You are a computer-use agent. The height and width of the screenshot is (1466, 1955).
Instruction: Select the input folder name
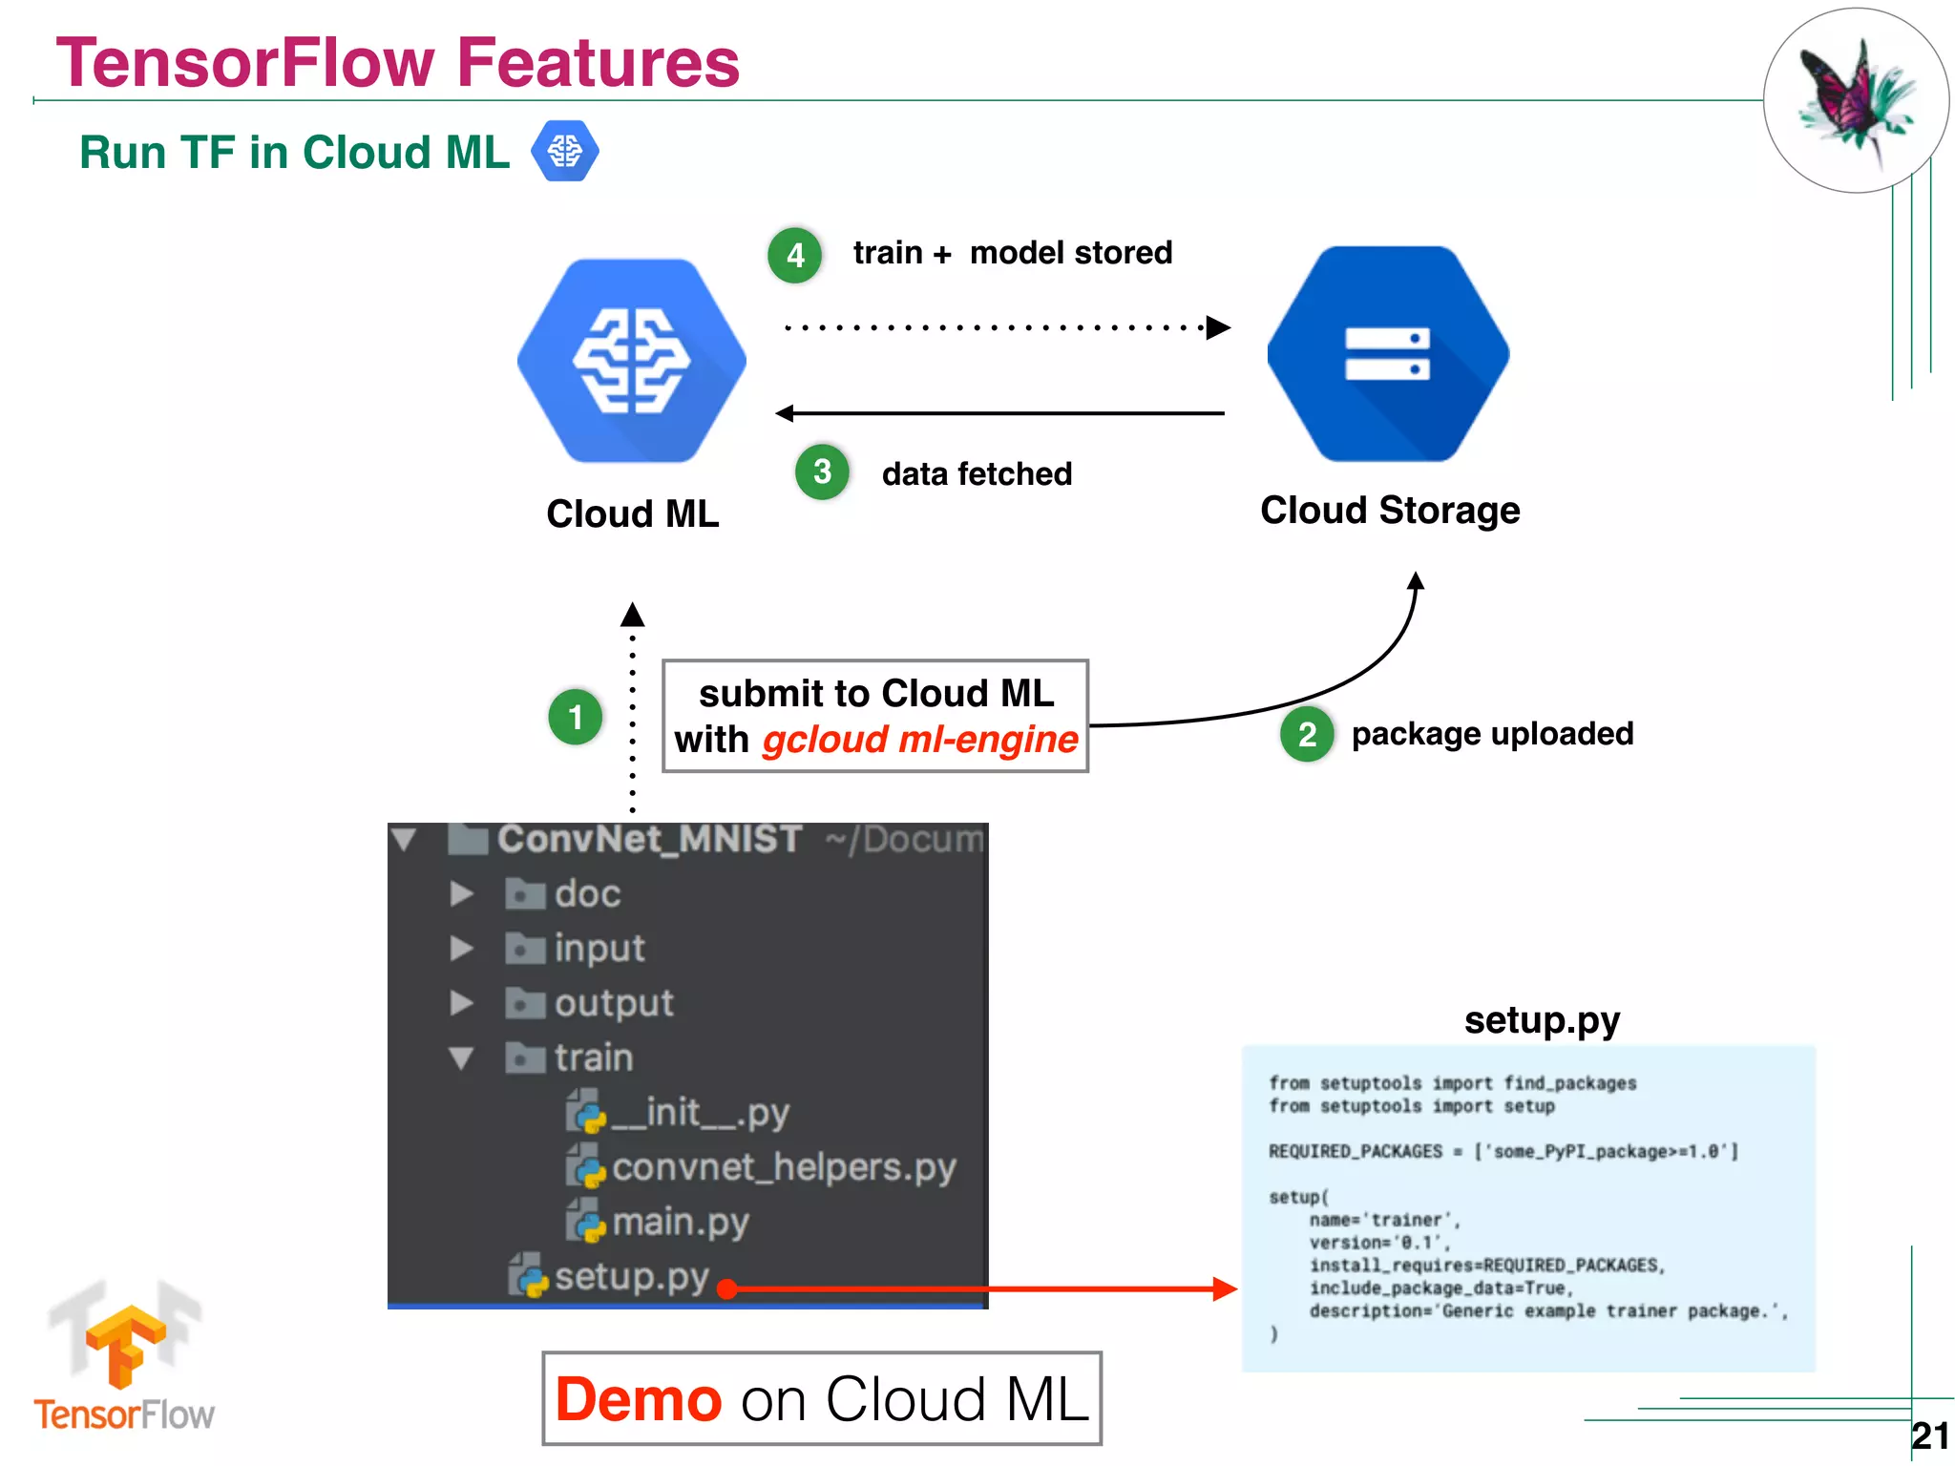tap(599, 949)
